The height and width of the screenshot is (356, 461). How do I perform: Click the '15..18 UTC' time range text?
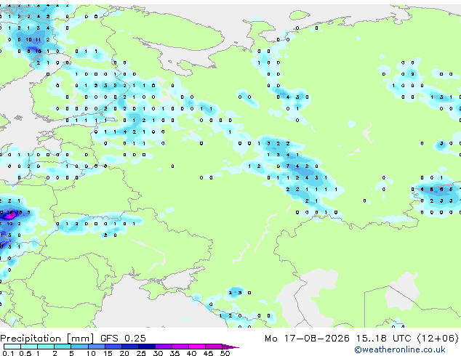pyautogui.click(x=383, y=339)
